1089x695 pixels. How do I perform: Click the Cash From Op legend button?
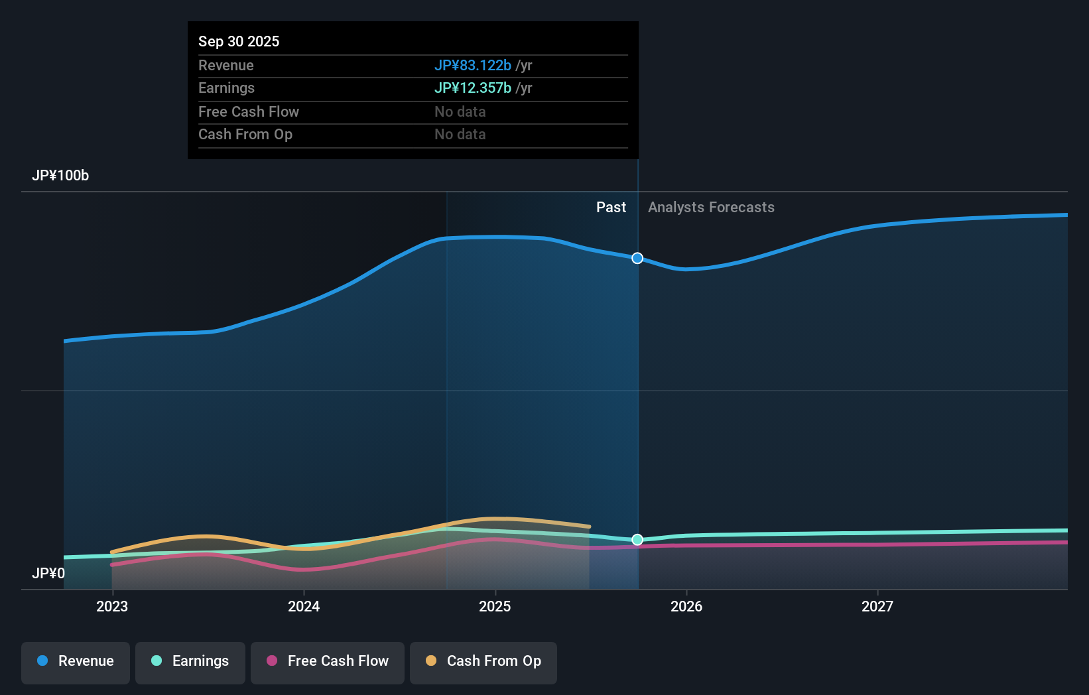(x=483, y=663)
